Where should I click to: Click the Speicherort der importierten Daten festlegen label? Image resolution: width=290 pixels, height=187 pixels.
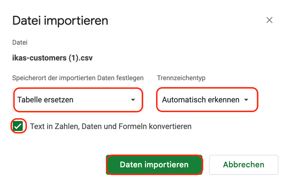[78, 78]
